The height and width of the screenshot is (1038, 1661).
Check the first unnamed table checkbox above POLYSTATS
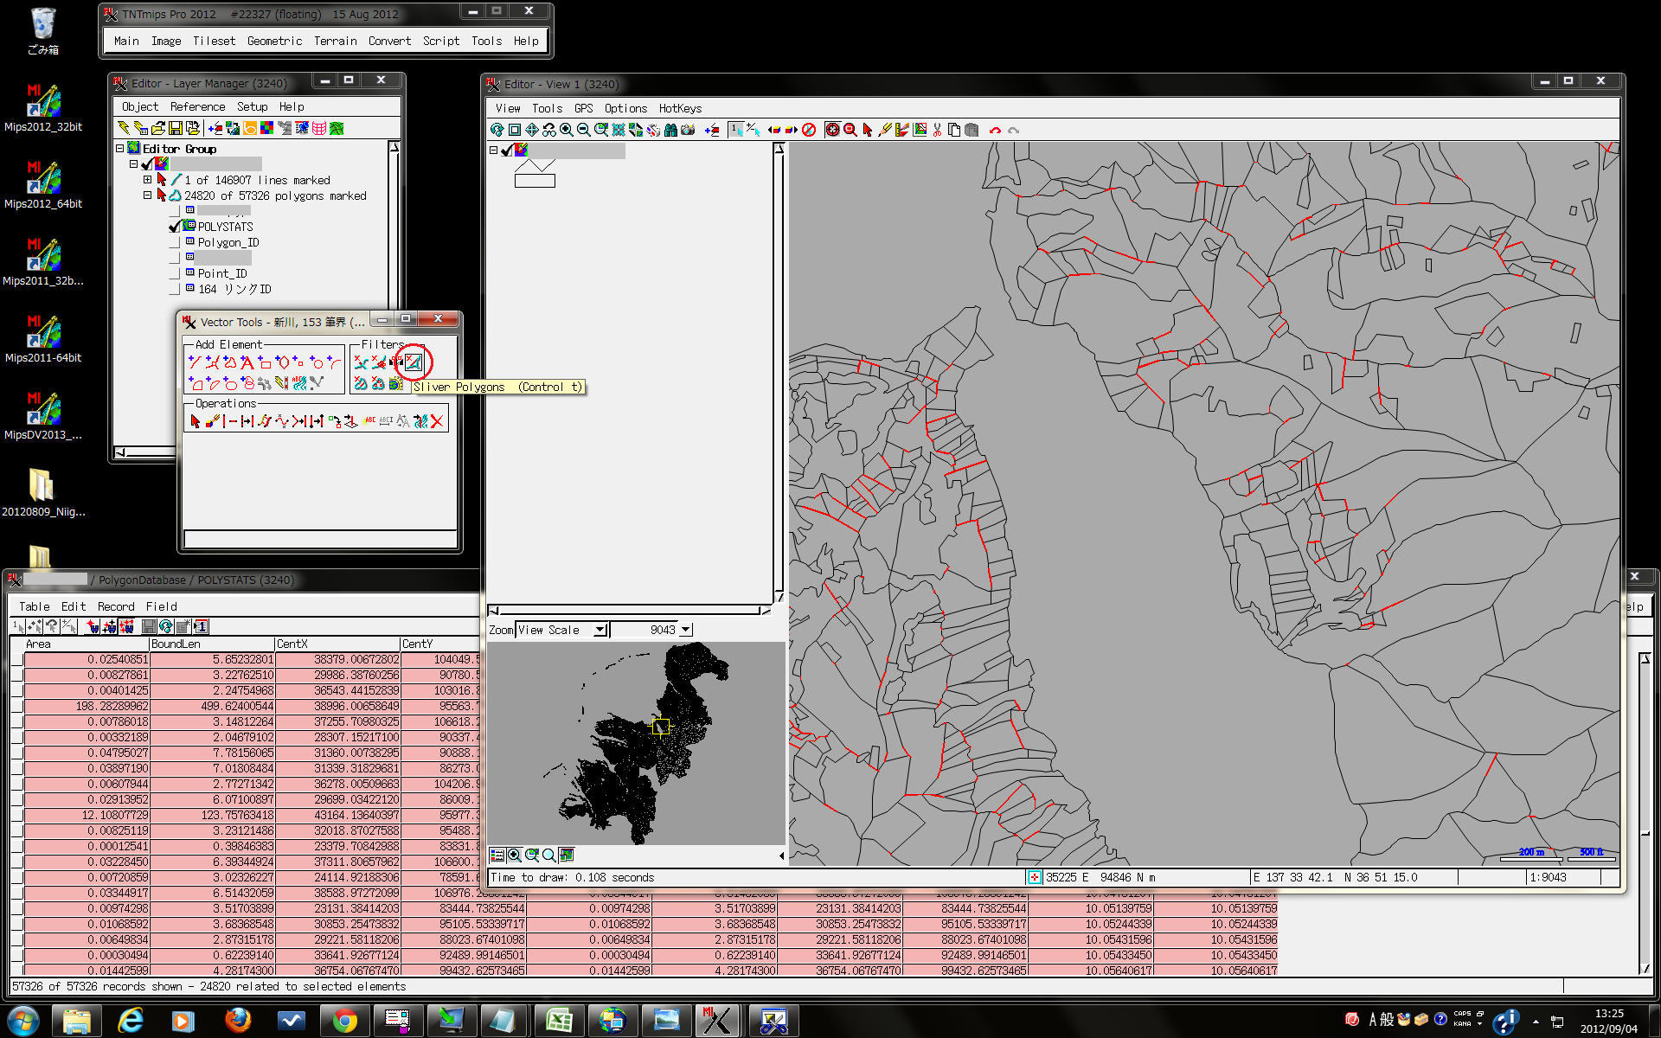[x=175, y=210]
